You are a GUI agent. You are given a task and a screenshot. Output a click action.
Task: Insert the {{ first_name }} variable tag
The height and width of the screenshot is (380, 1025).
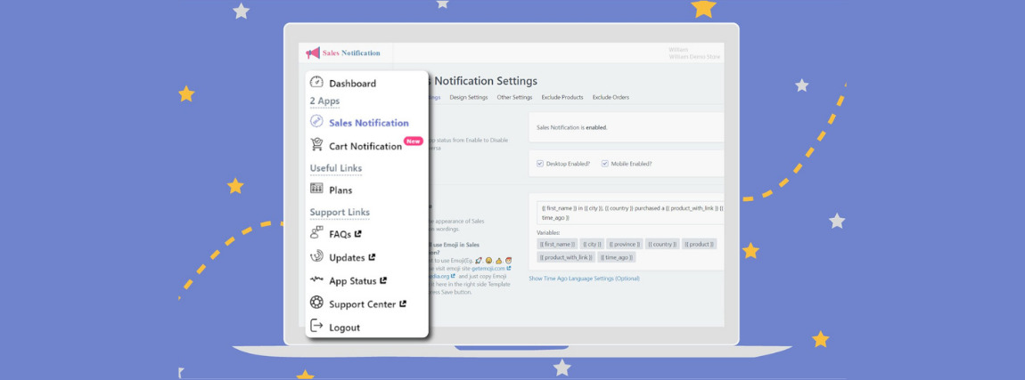557,244
